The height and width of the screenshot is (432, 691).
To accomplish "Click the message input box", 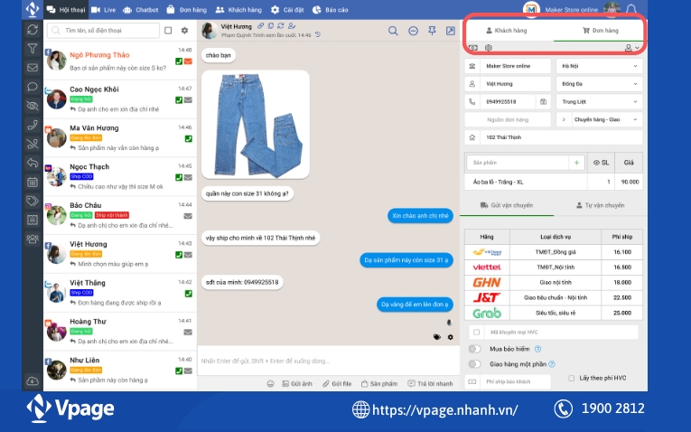I will [x=328, y=361].
